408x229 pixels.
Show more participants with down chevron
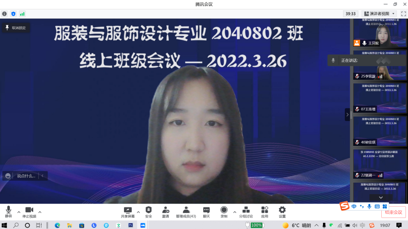tap(380, 197)
